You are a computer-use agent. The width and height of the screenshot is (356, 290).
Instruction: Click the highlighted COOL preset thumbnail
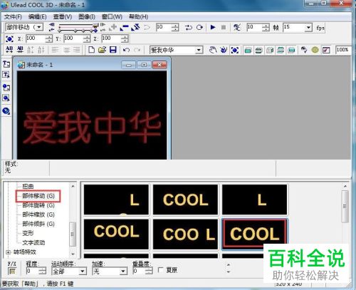255,234
